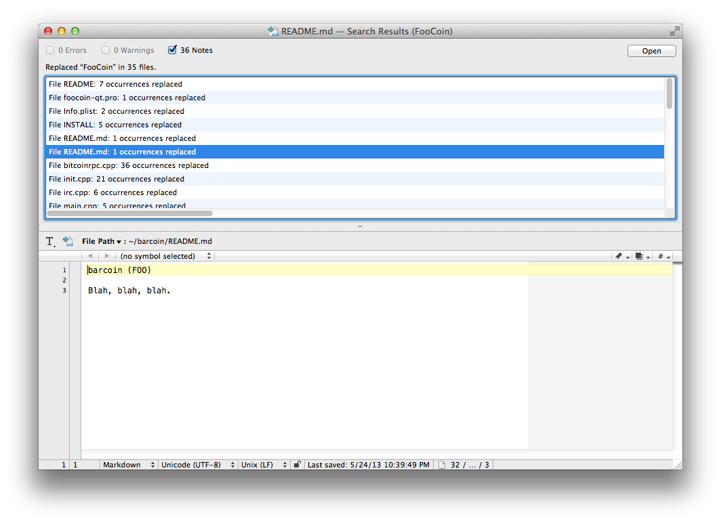This screenshot has width=721, height=523.
Task: Open the (no symbol selected) popup
Action: click(x=165, y=256)
